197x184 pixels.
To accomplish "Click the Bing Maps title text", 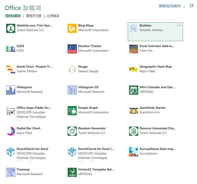I will pyautogui.click(x=86, y=25).
